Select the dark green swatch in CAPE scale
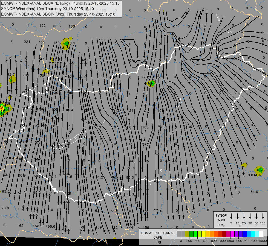The height and width of the screenshot is (246, 268). pos(191,234)
